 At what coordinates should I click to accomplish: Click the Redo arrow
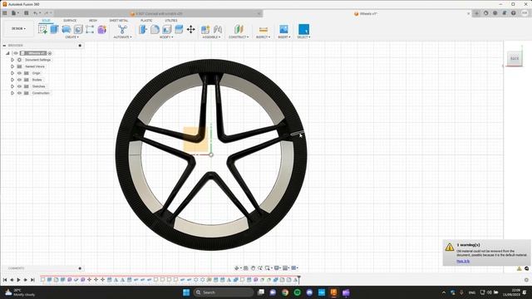point(47,13)
